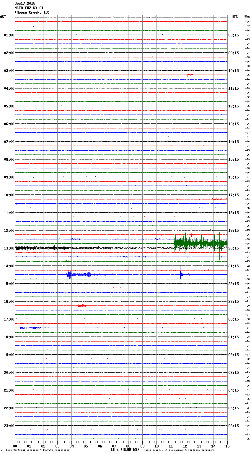Viewport: 251px width, 454px height.
Task: Click minute 06 on the bottom axis
Action: (x=100, y=446)
